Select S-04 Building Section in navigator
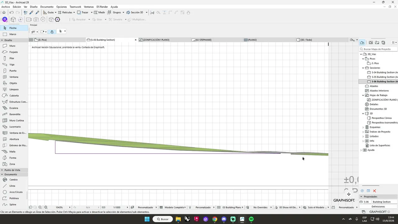The image size is (398, 224). [x=382, y=72]
